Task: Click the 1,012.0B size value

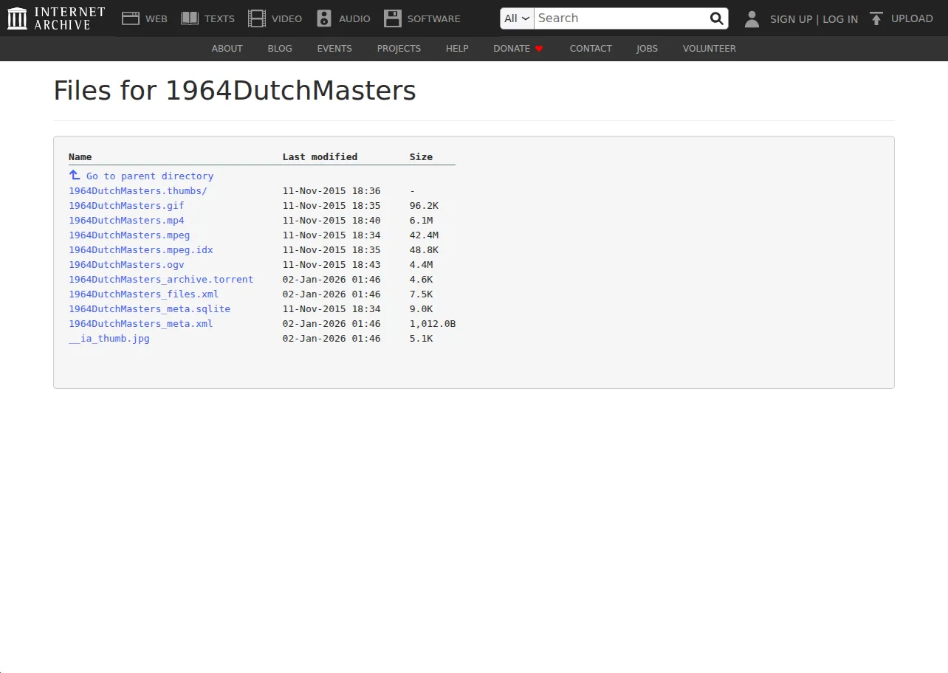Action: point(433,324)
